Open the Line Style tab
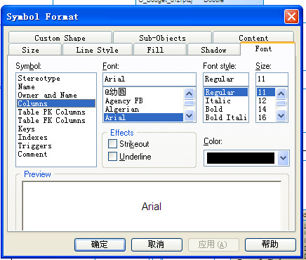The image size is (306, 260). pyautogui.click(x=98, y=50)
